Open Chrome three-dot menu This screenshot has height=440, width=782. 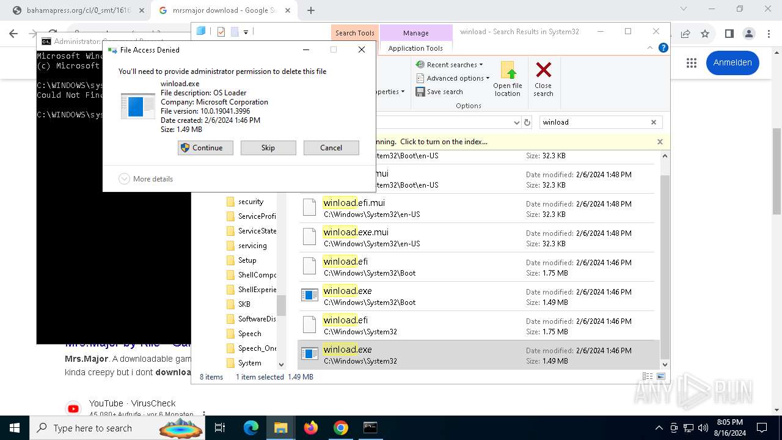769,34
